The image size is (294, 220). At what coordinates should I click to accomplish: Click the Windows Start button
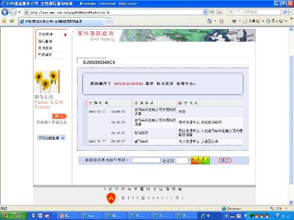click(x=14, y=215)
